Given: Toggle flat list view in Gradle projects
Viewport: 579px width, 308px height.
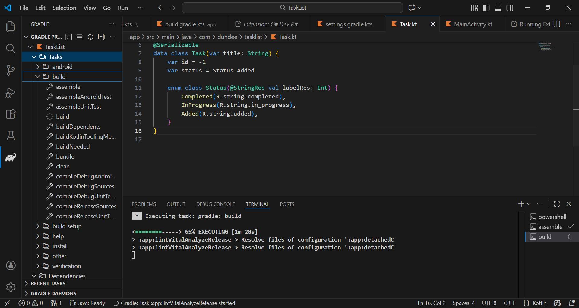Looking at the screenshot, I should click(x=80, y=37).
